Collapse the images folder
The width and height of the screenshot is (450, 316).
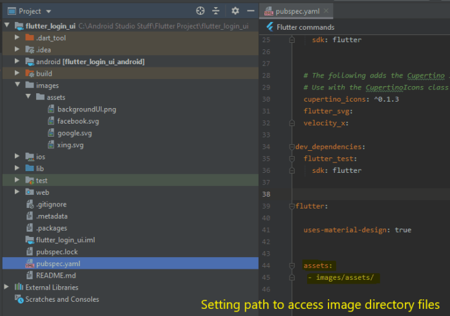(x=17, y=85)
